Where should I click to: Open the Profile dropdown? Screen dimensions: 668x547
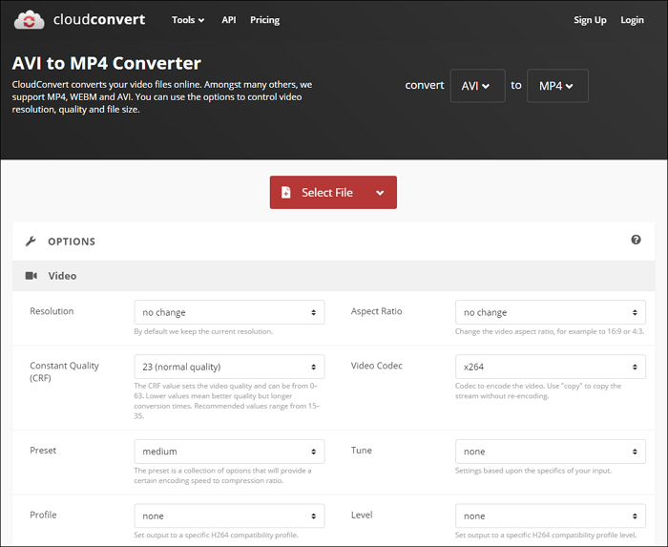[x=229, y=515]
